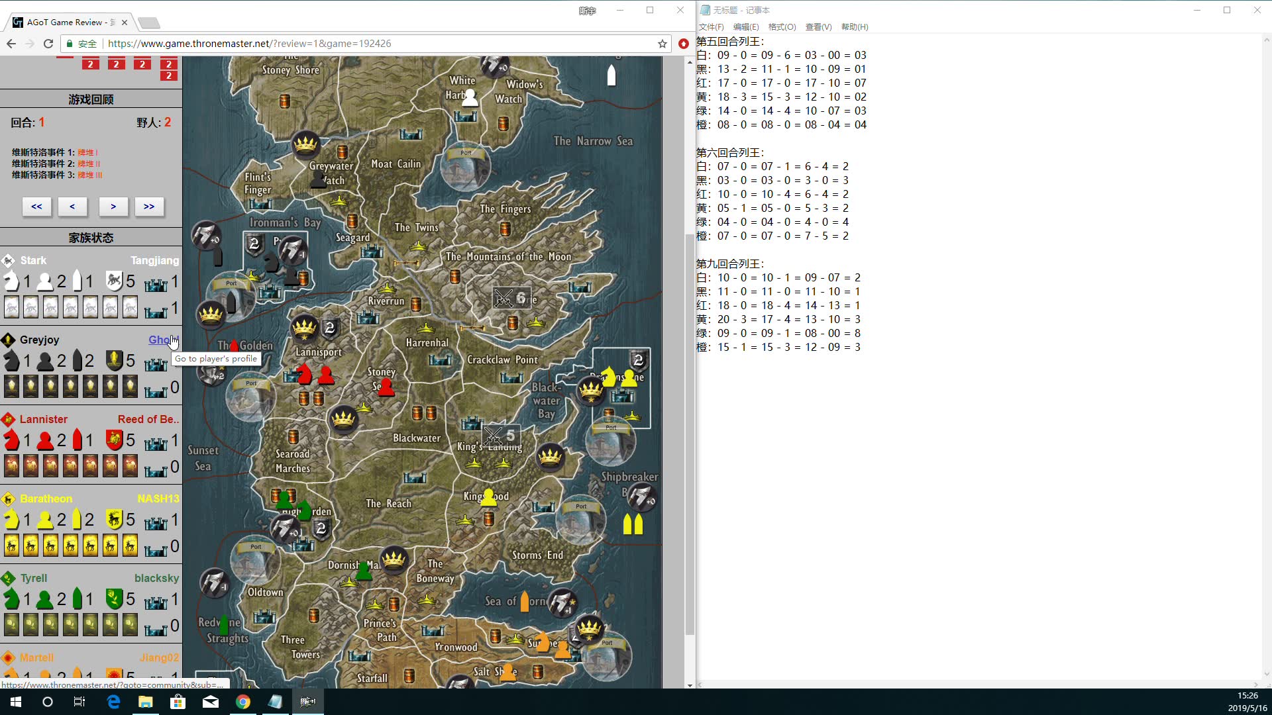Open Greyjoy player's profile link

tap(163, 340)
